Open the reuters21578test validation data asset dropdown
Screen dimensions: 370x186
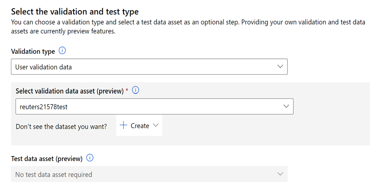(x=155, y=106)
